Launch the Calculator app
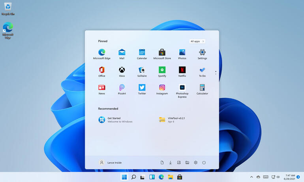 coord(202,89)
